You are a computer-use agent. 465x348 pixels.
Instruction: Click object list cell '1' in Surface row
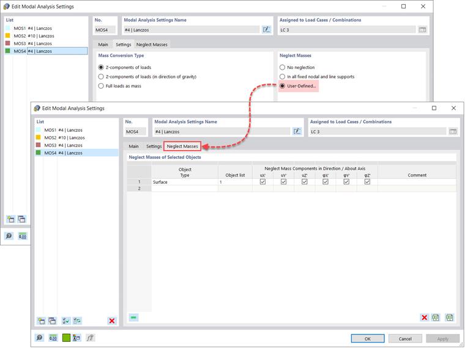point(235,182)
